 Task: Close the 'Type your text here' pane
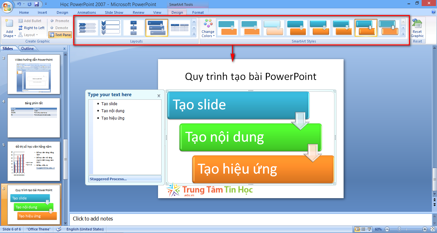pos(159,96)
